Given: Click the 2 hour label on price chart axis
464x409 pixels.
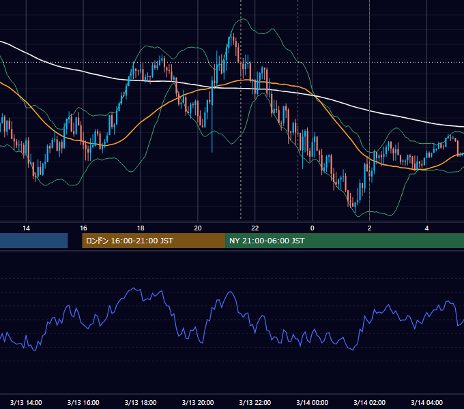Looking at the screenshot, I should pyautogui.click(x=369, y=228).
